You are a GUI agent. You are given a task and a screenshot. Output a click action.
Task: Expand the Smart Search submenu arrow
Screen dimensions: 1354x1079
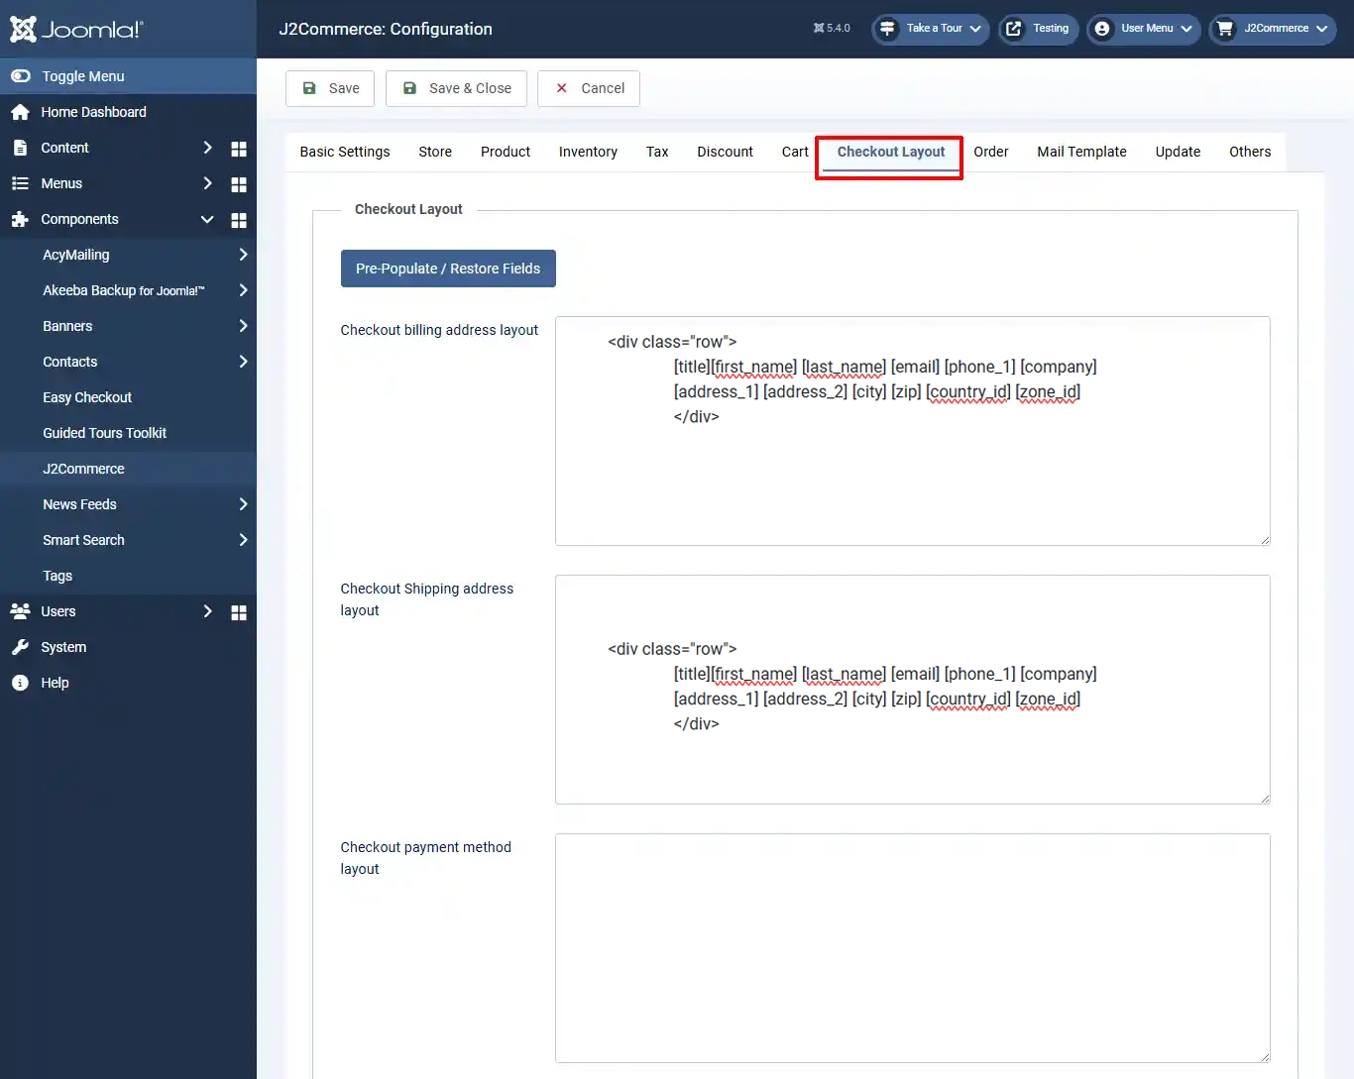tap(243, 540)
